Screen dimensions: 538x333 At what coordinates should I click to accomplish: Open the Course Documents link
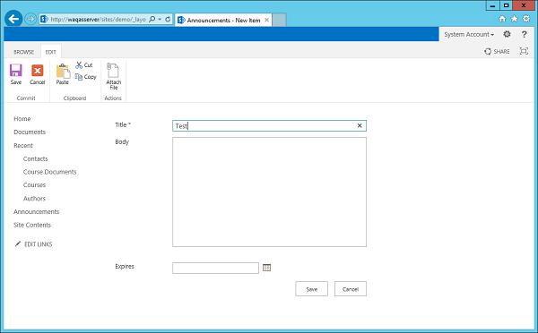tap(49, 172)
